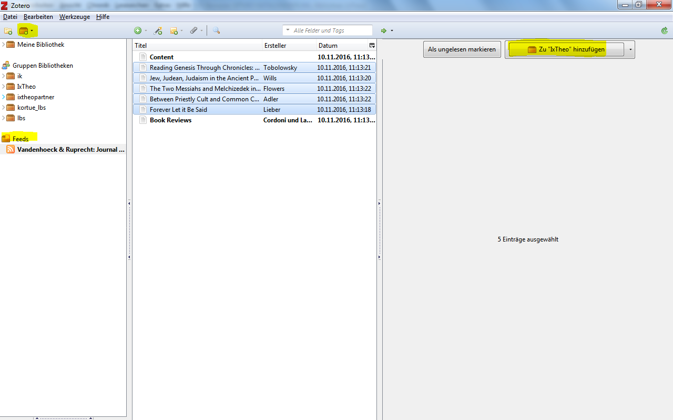673x420 pixels.
Task: Open dropdown arrow beside New Library button
Action: point(32,31)
